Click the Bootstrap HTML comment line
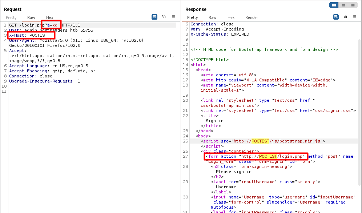The height and width of the screenshot is (213, 362). 264,49
